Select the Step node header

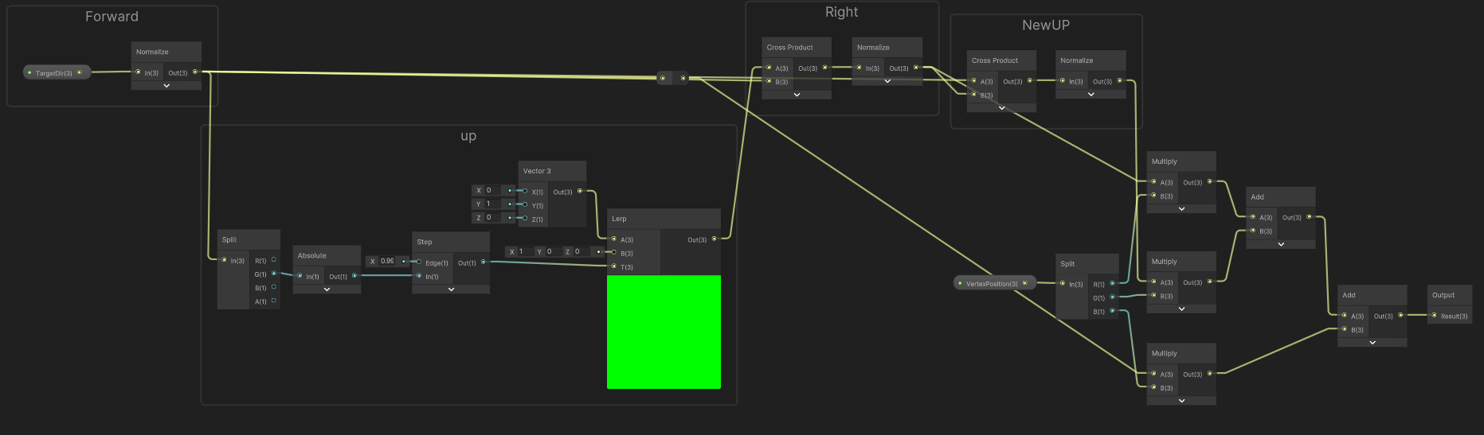pyautogui.click(x=451, y=242)
